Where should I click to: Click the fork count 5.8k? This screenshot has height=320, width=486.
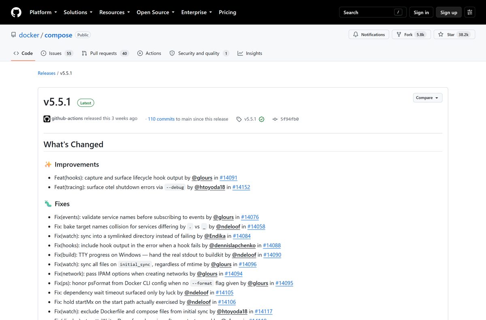point(420,35)
